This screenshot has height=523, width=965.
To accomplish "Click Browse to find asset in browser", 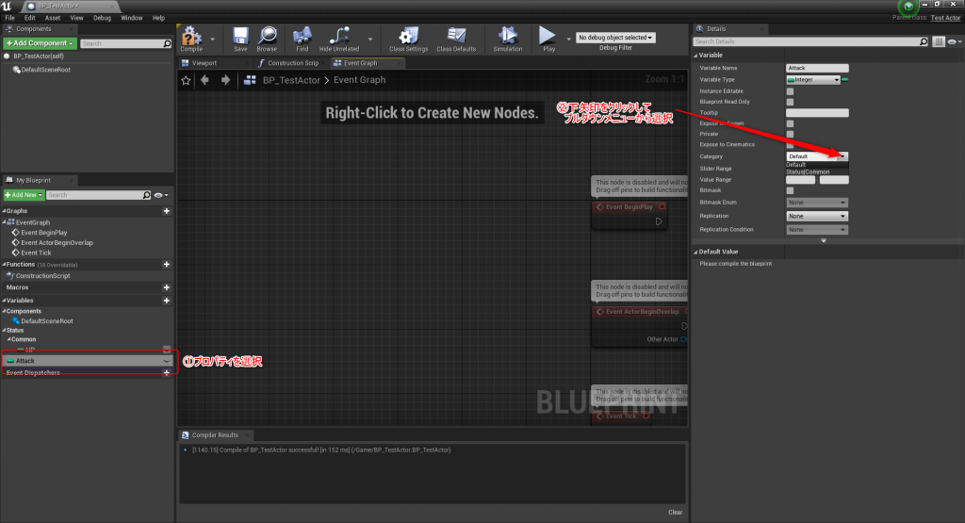I will coord(267,39).
